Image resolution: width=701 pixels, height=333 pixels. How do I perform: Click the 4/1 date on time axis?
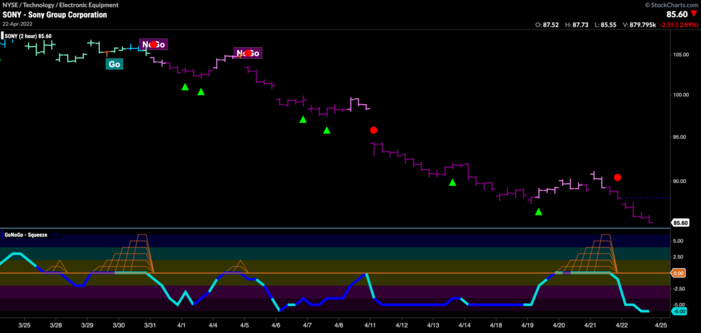coord(181,325)
